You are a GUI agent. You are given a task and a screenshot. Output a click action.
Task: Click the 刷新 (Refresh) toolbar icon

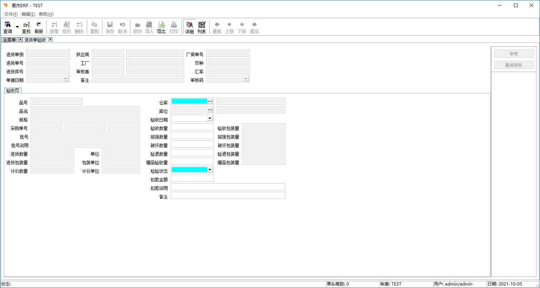(x=39, y=27)
